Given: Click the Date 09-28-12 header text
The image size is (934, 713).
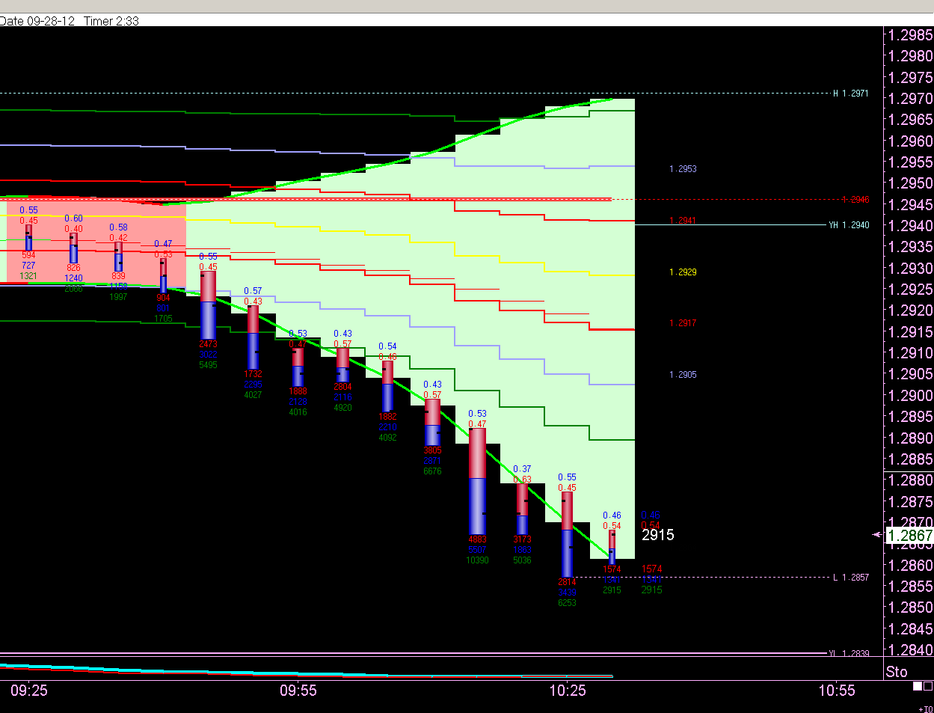Looking at the screenshot, I should click(37, 21).
